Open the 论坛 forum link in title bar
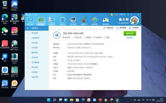This screenshot has width=166, height=103. tap(116, 14)
